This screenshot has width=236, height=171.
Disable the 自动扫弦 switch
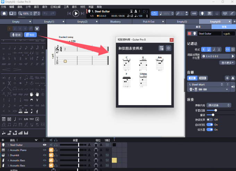(x=210, y=125)
